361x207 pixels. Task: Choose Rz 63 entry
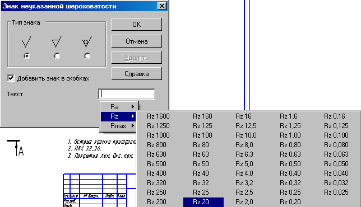coord(201,154)
